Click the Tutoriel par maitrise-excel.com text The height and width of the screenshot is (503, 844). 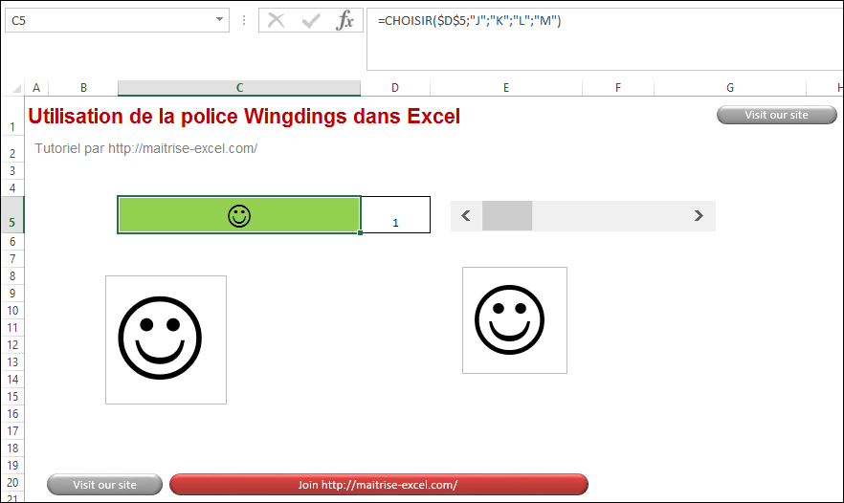(145, 148)
